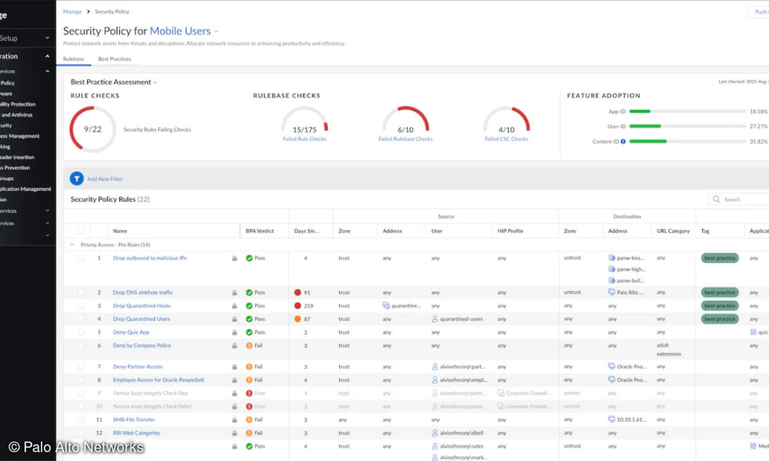Click lock icon on Drop outbound to malicious IPs
Screen dimensions: 769x461
pyautogui.click(x=235, y=258)
